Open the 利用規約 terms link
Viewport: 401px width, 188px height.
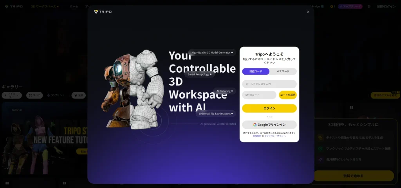point(257,136)
